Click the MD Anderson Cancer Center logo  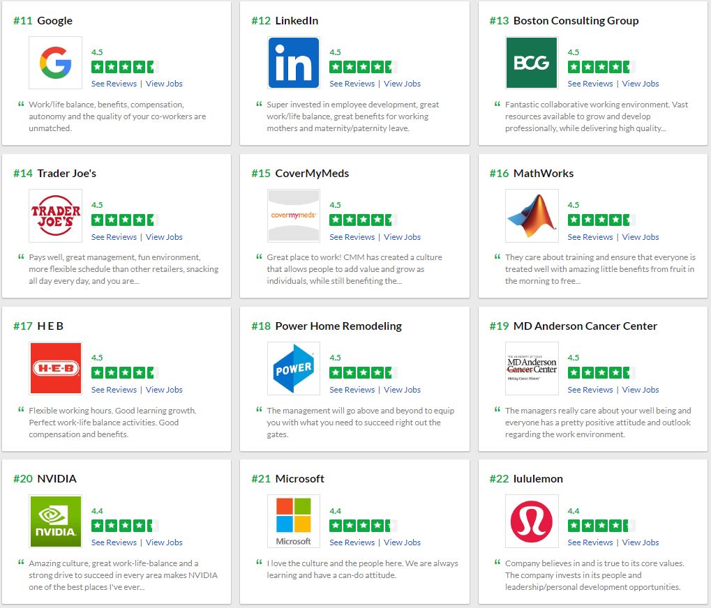coord(532,368)
